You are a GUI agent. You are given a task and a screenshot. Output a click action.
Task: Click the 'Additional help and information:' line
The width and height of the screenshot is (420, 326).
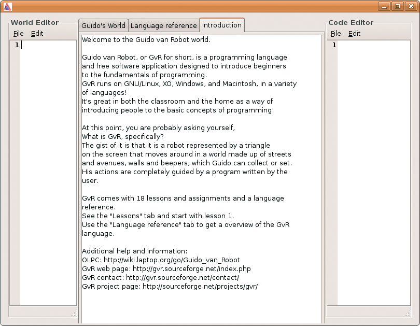tap(134, 251)
